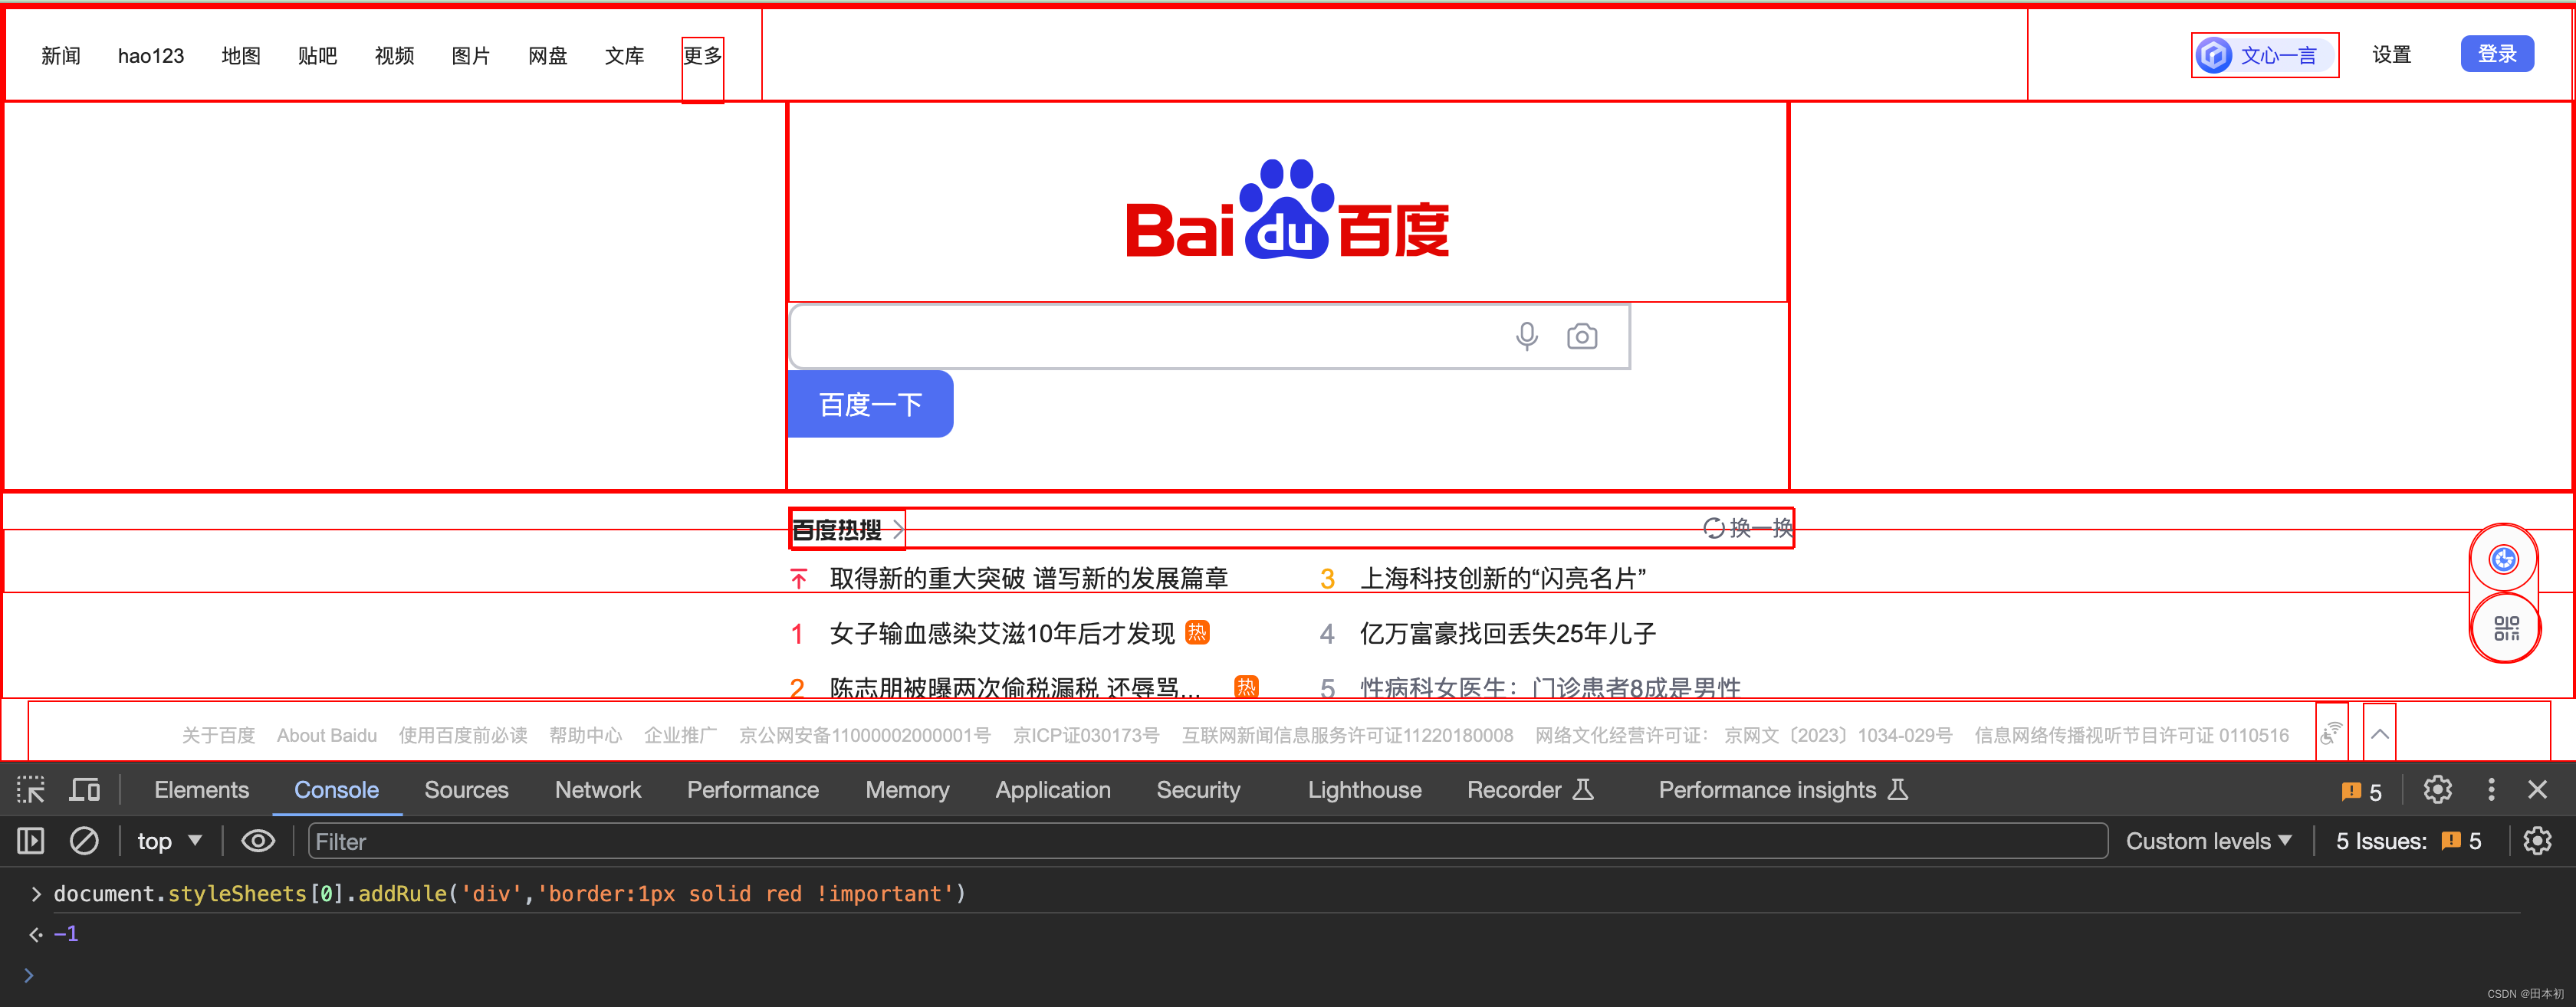Click the 5 Issues counter in console bar
Screen dimensions: 2576x1007
pyautogui.click(x=2409, y=841)
